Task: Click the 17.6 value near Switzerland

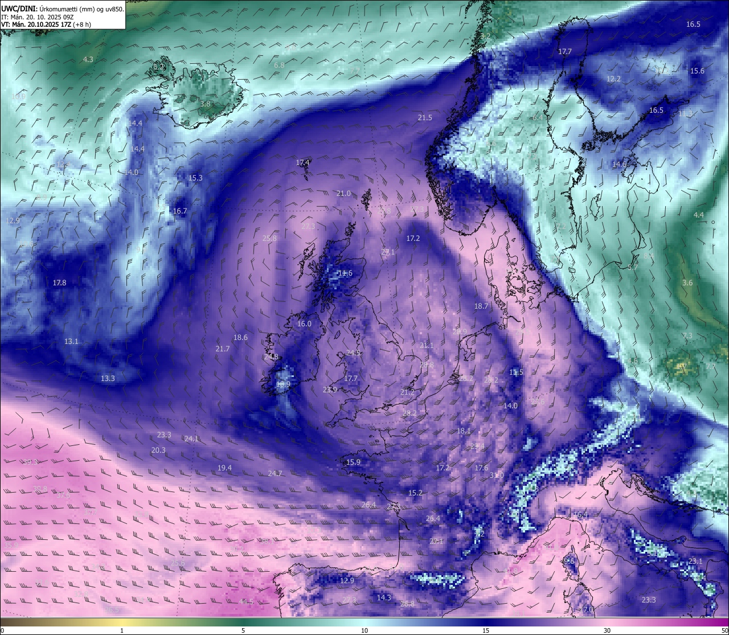Action: coord(481,468)
